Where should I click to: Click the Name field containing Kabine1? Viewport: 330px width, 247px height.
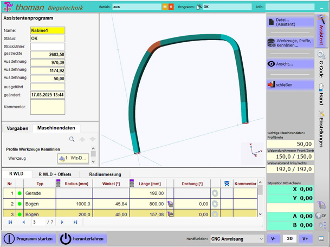coord(47,30)
